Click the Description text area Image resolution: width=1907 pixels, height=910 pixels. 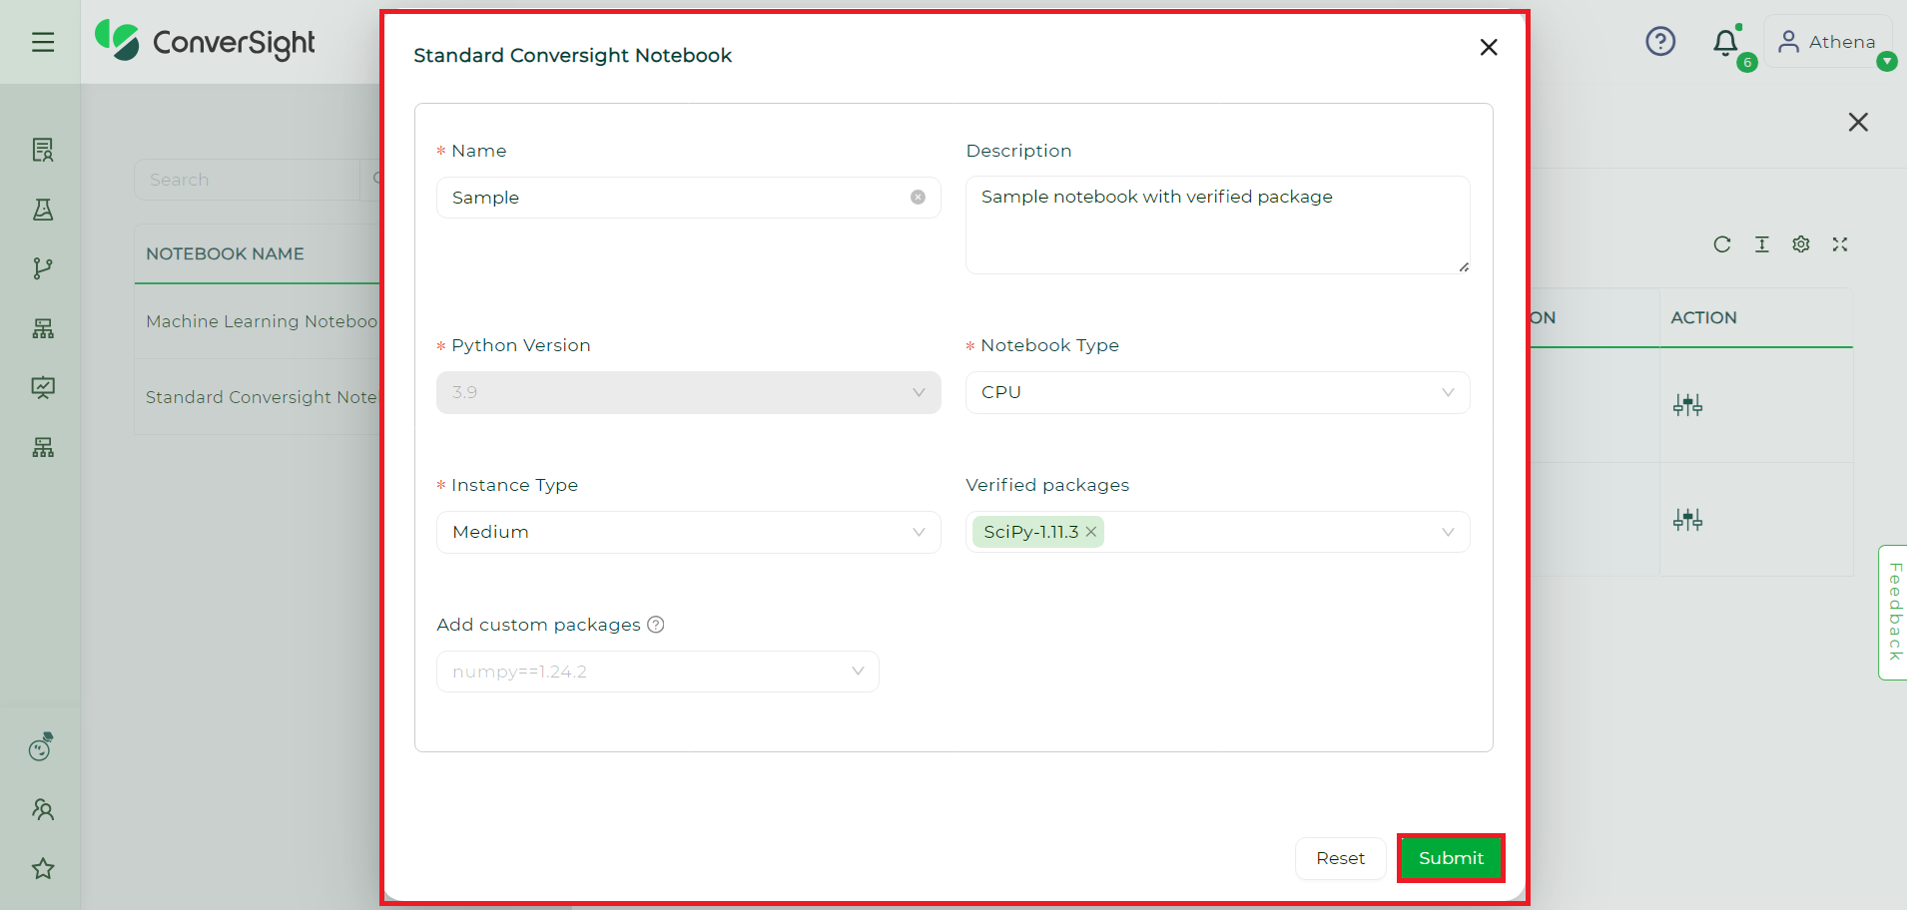coord(1217,226)
